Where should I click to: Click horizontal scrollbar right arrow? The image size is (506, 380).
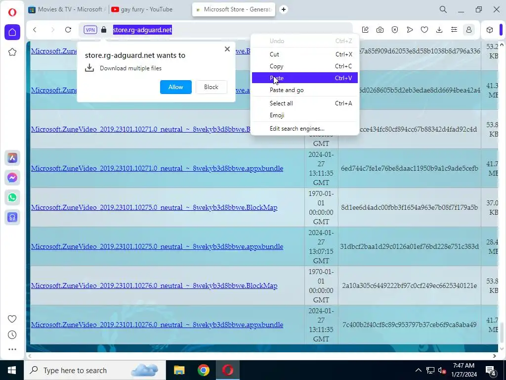click(494, 356)
